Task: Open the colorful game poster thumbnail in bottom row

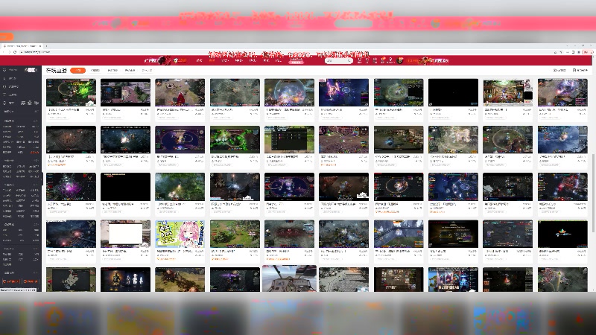Action: click(453, 280)
